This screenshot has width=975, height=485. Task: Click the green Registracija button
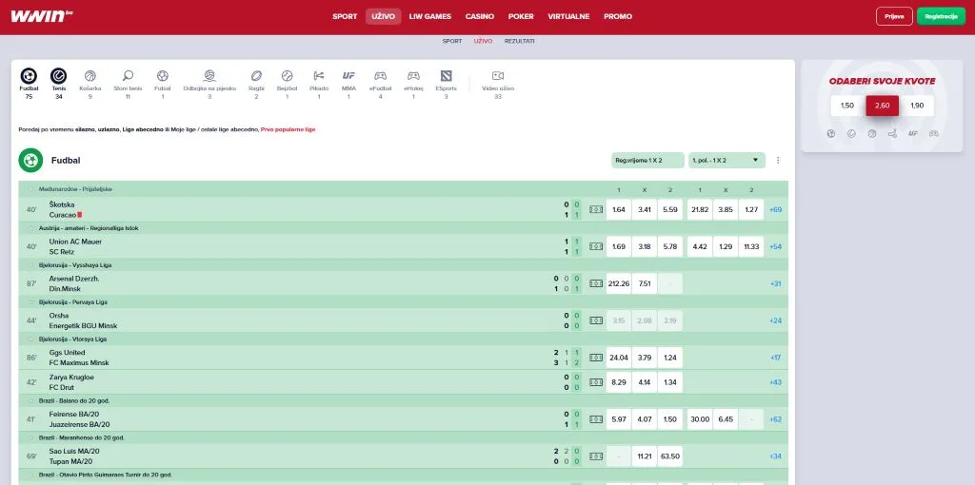[x=941, y=16]
